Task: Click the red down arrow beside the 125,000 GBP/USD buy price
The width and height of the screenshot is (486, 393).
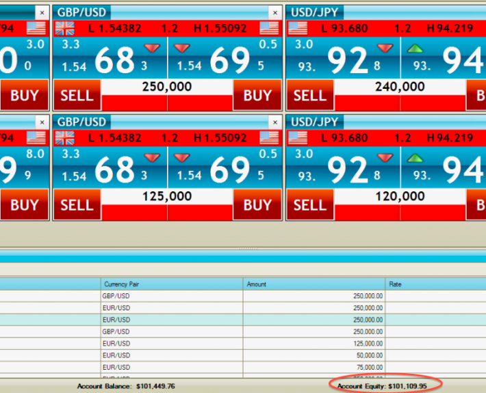Action: pyautogui.click(x=182, y=158)
